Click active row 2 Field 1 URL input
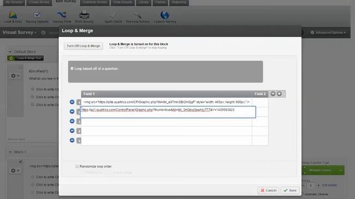Image resolution: width=355 pixels, height=199 pixels. tap(168, 112)
